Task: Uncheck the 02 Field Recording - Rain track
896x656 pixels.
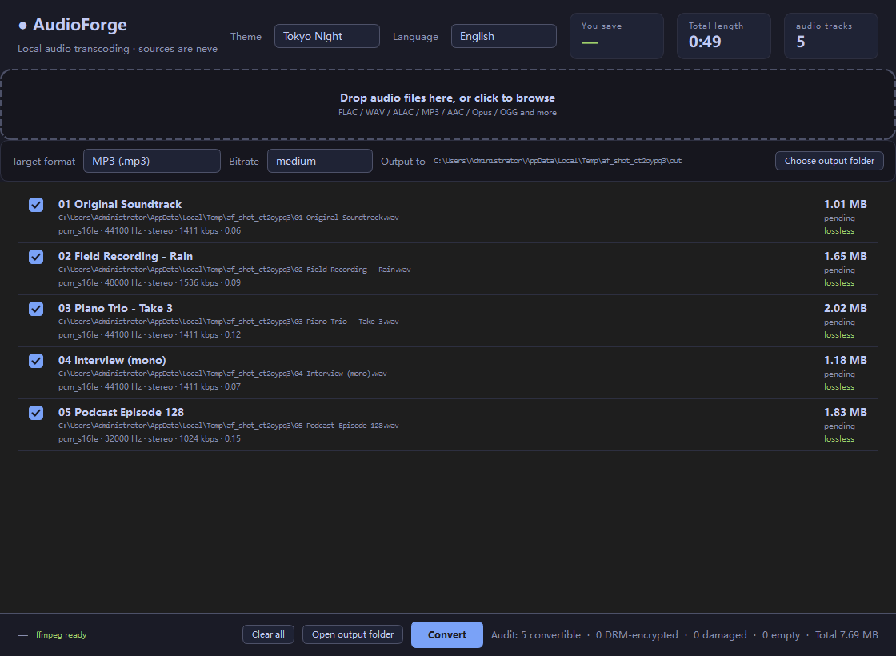Action: (36, 257)
